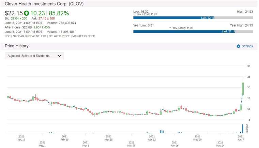
Task: Click the Settings link label
Action: [x=247, y=46]
